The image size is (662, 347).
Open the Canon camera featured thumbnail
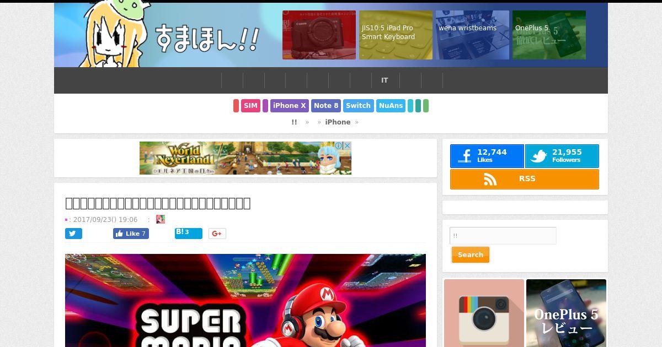click(319, 35)
